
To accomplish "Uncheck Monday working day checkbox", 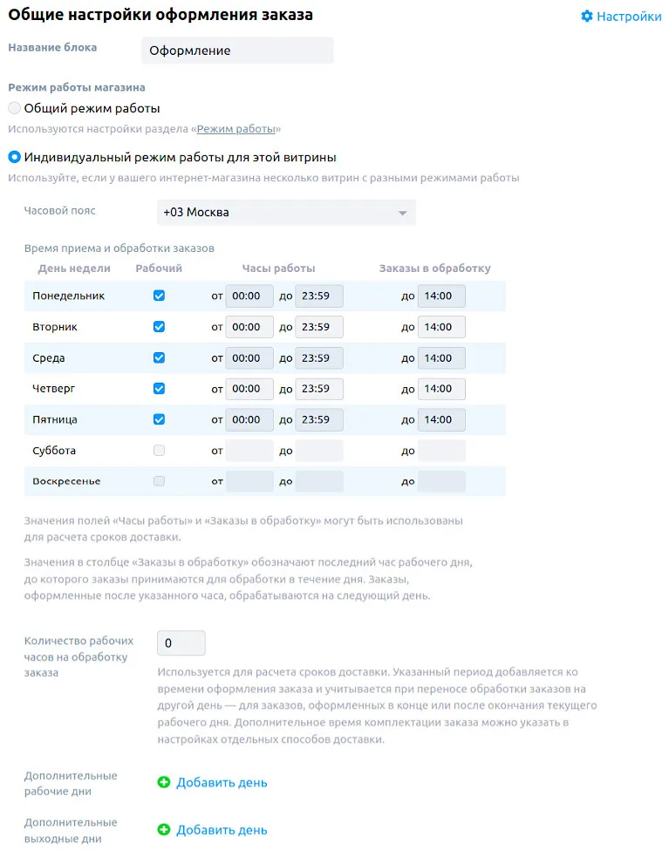I will 159,296.
